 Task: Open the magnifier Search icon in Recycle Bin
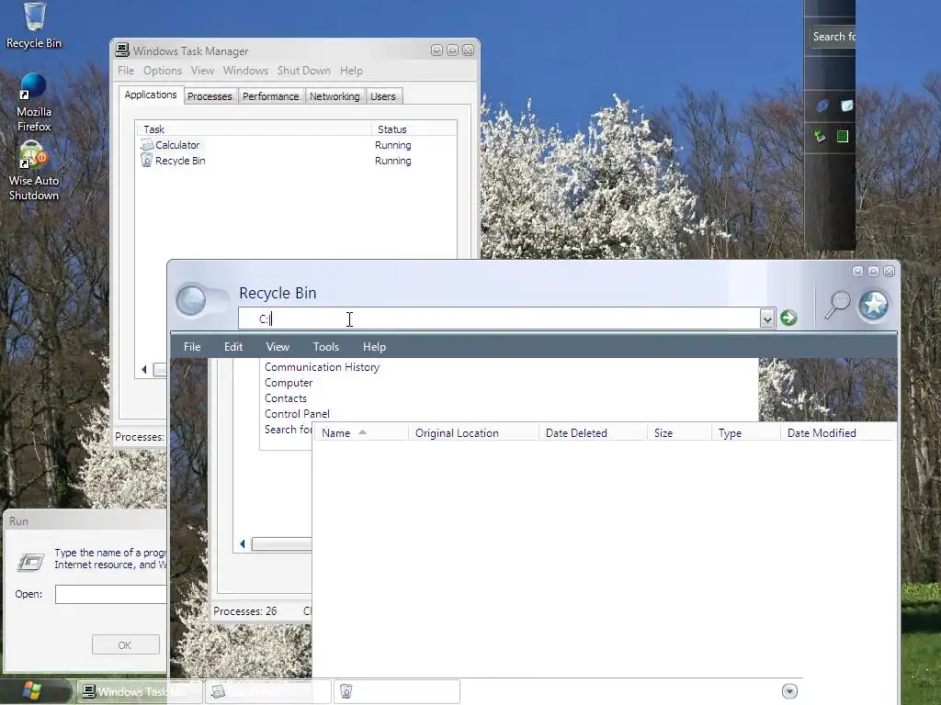pos(838,304)
